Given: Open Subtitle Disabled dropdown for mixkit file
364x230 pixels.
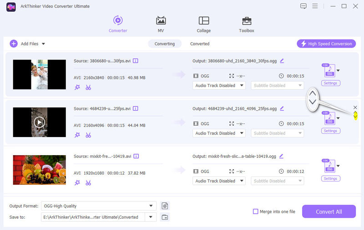Looking at the screenshot, I should pos(278,181).
